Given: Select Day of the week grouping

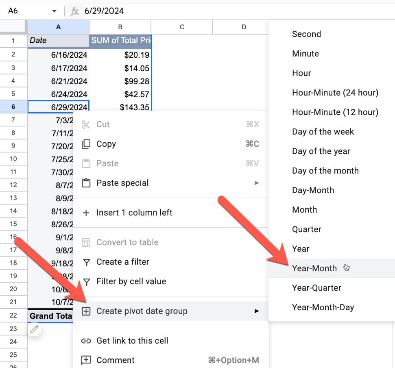Looking at the screenshot, I should point(323,132).
